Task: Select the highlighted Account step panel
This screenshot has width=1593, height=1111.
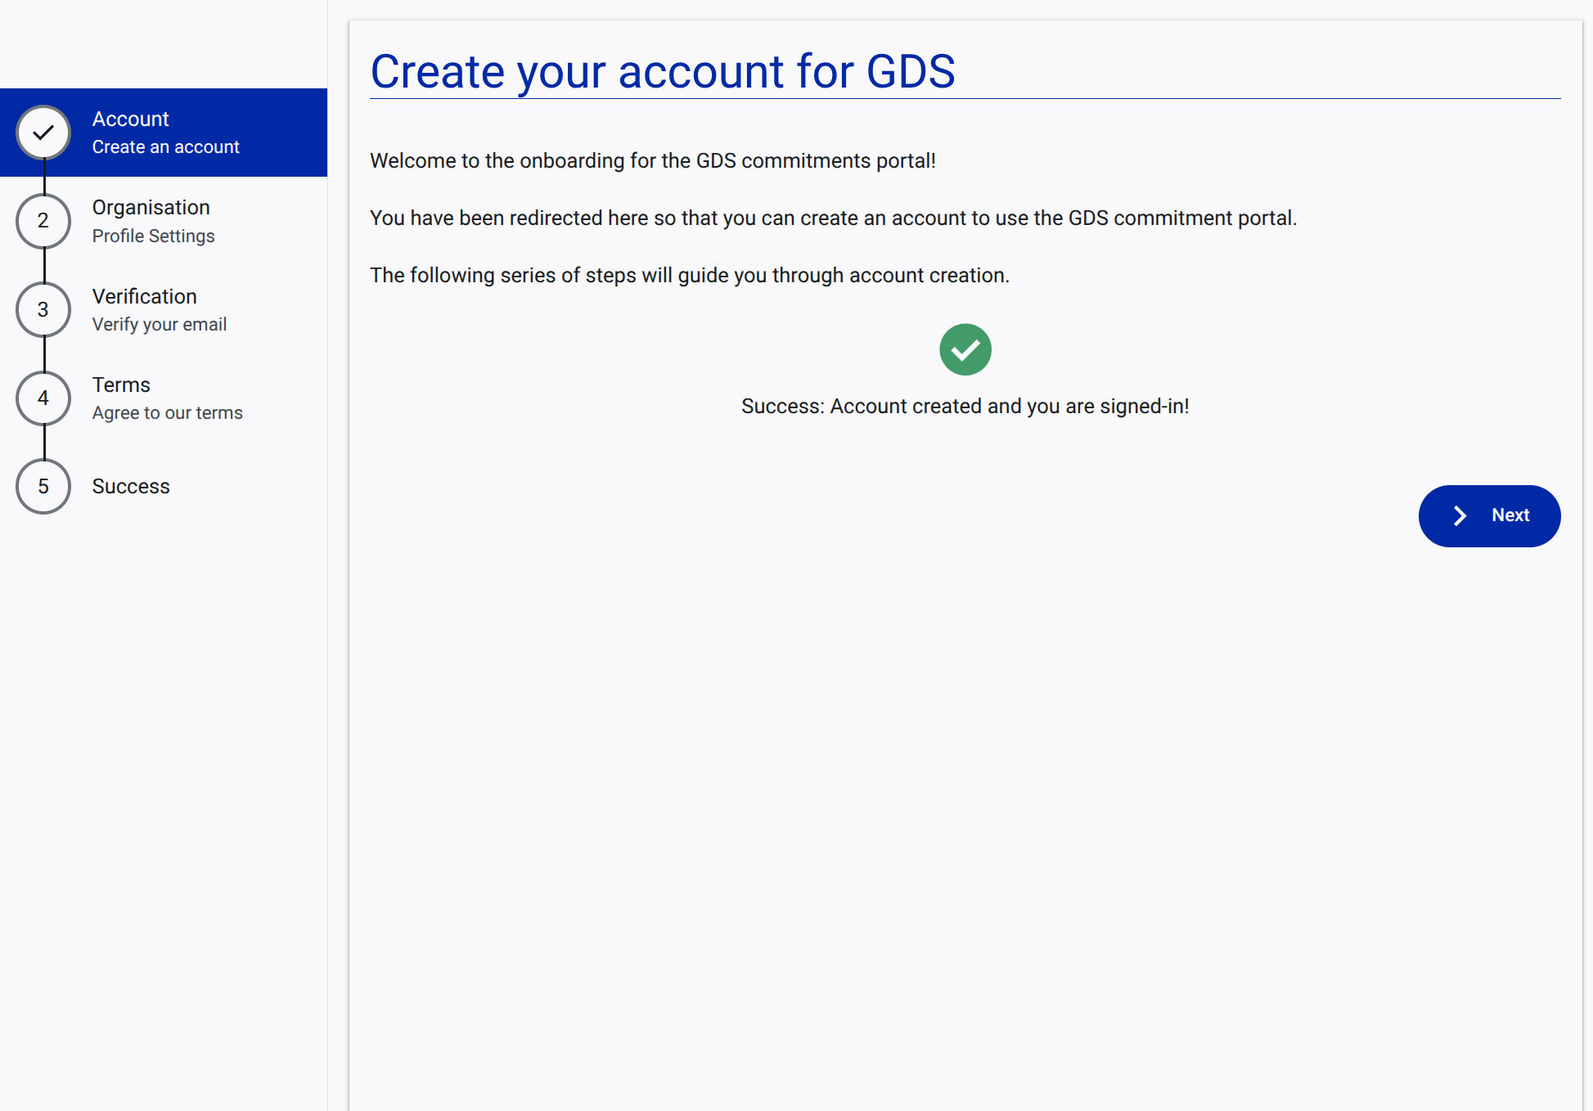Action: click(x=164, y=133)
